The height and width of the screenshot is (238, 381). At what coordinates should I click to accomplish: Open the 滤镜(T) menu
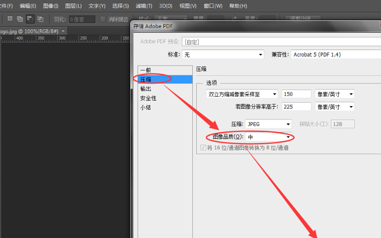coord(144,6)
